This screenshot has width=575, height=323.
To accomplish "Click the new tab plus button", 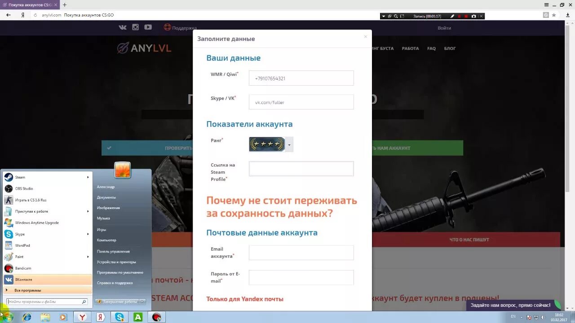I will [65, 4].
